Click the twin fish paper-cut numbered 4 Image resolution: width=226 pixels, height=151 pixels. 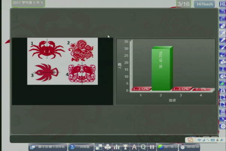click(82, 73)
